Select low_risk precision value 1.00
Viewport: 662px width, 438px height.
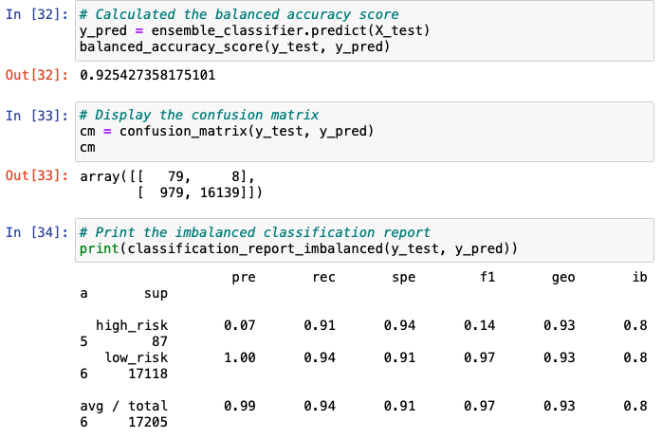tap(239, 357)
